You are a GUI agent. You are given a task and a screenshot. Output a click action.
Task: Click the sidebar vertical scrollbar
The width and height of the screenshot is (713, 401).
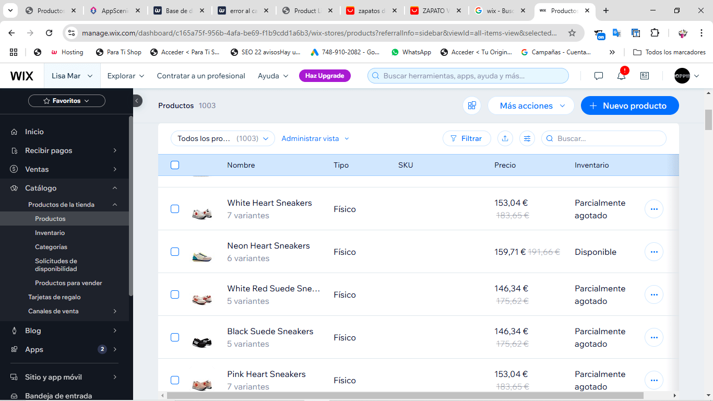pos(131,206)
